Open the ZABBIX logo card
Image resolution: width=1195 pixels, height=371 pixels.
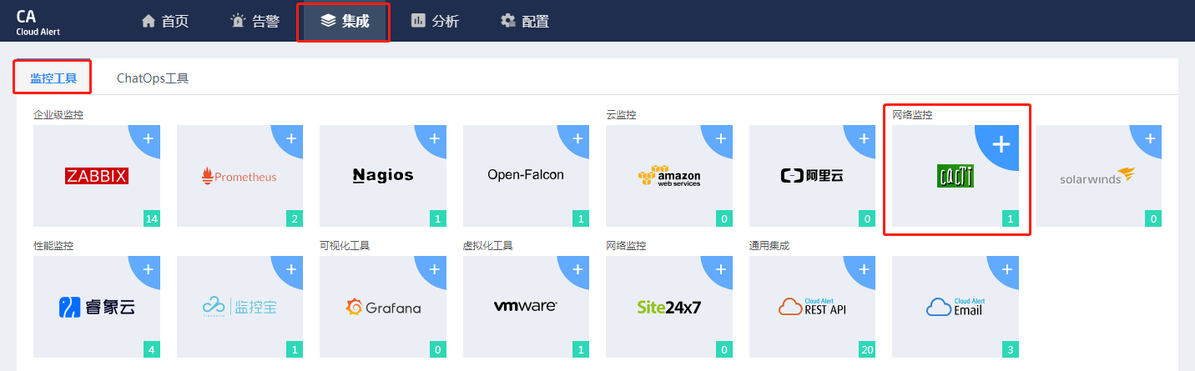97,176
